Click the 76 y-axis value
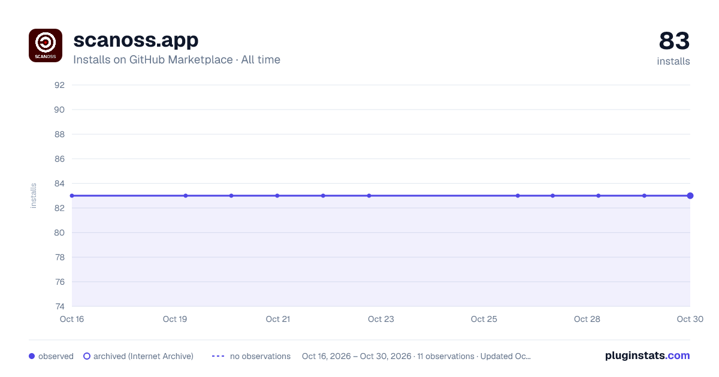This screenshot has height=377, width=719. pos(59,282)
